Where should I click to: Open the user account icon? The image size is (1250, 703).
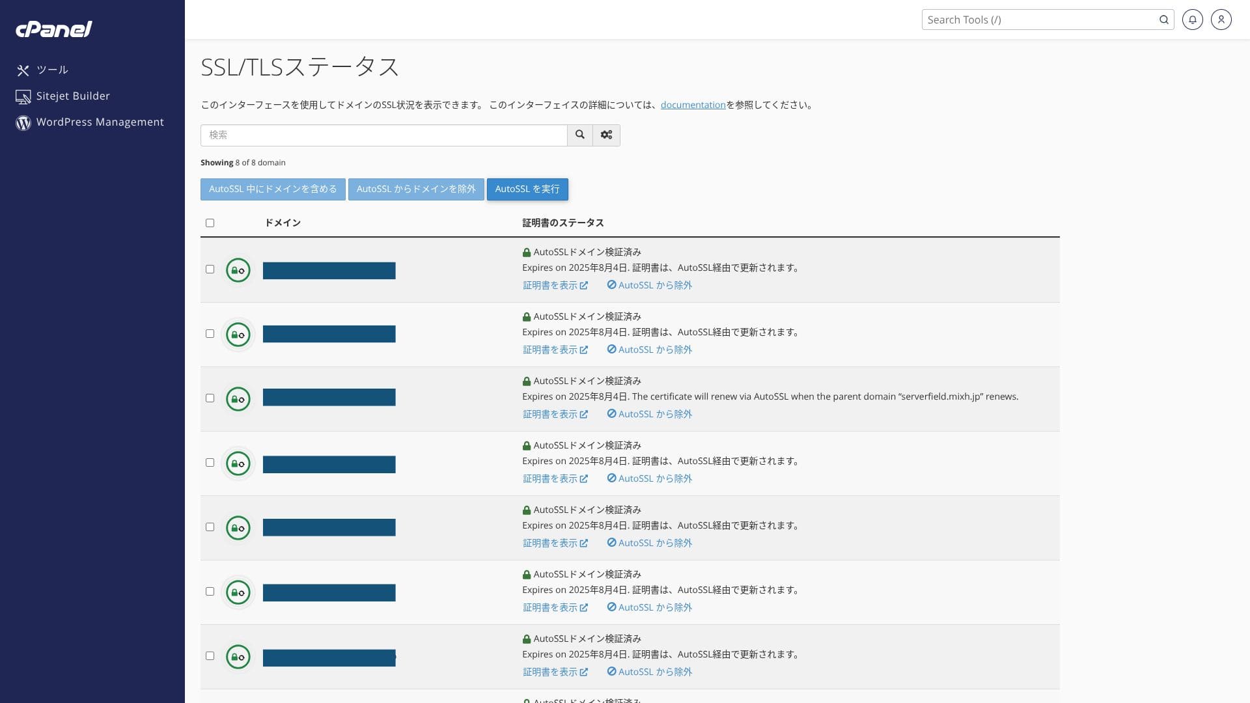(1221, 20)
